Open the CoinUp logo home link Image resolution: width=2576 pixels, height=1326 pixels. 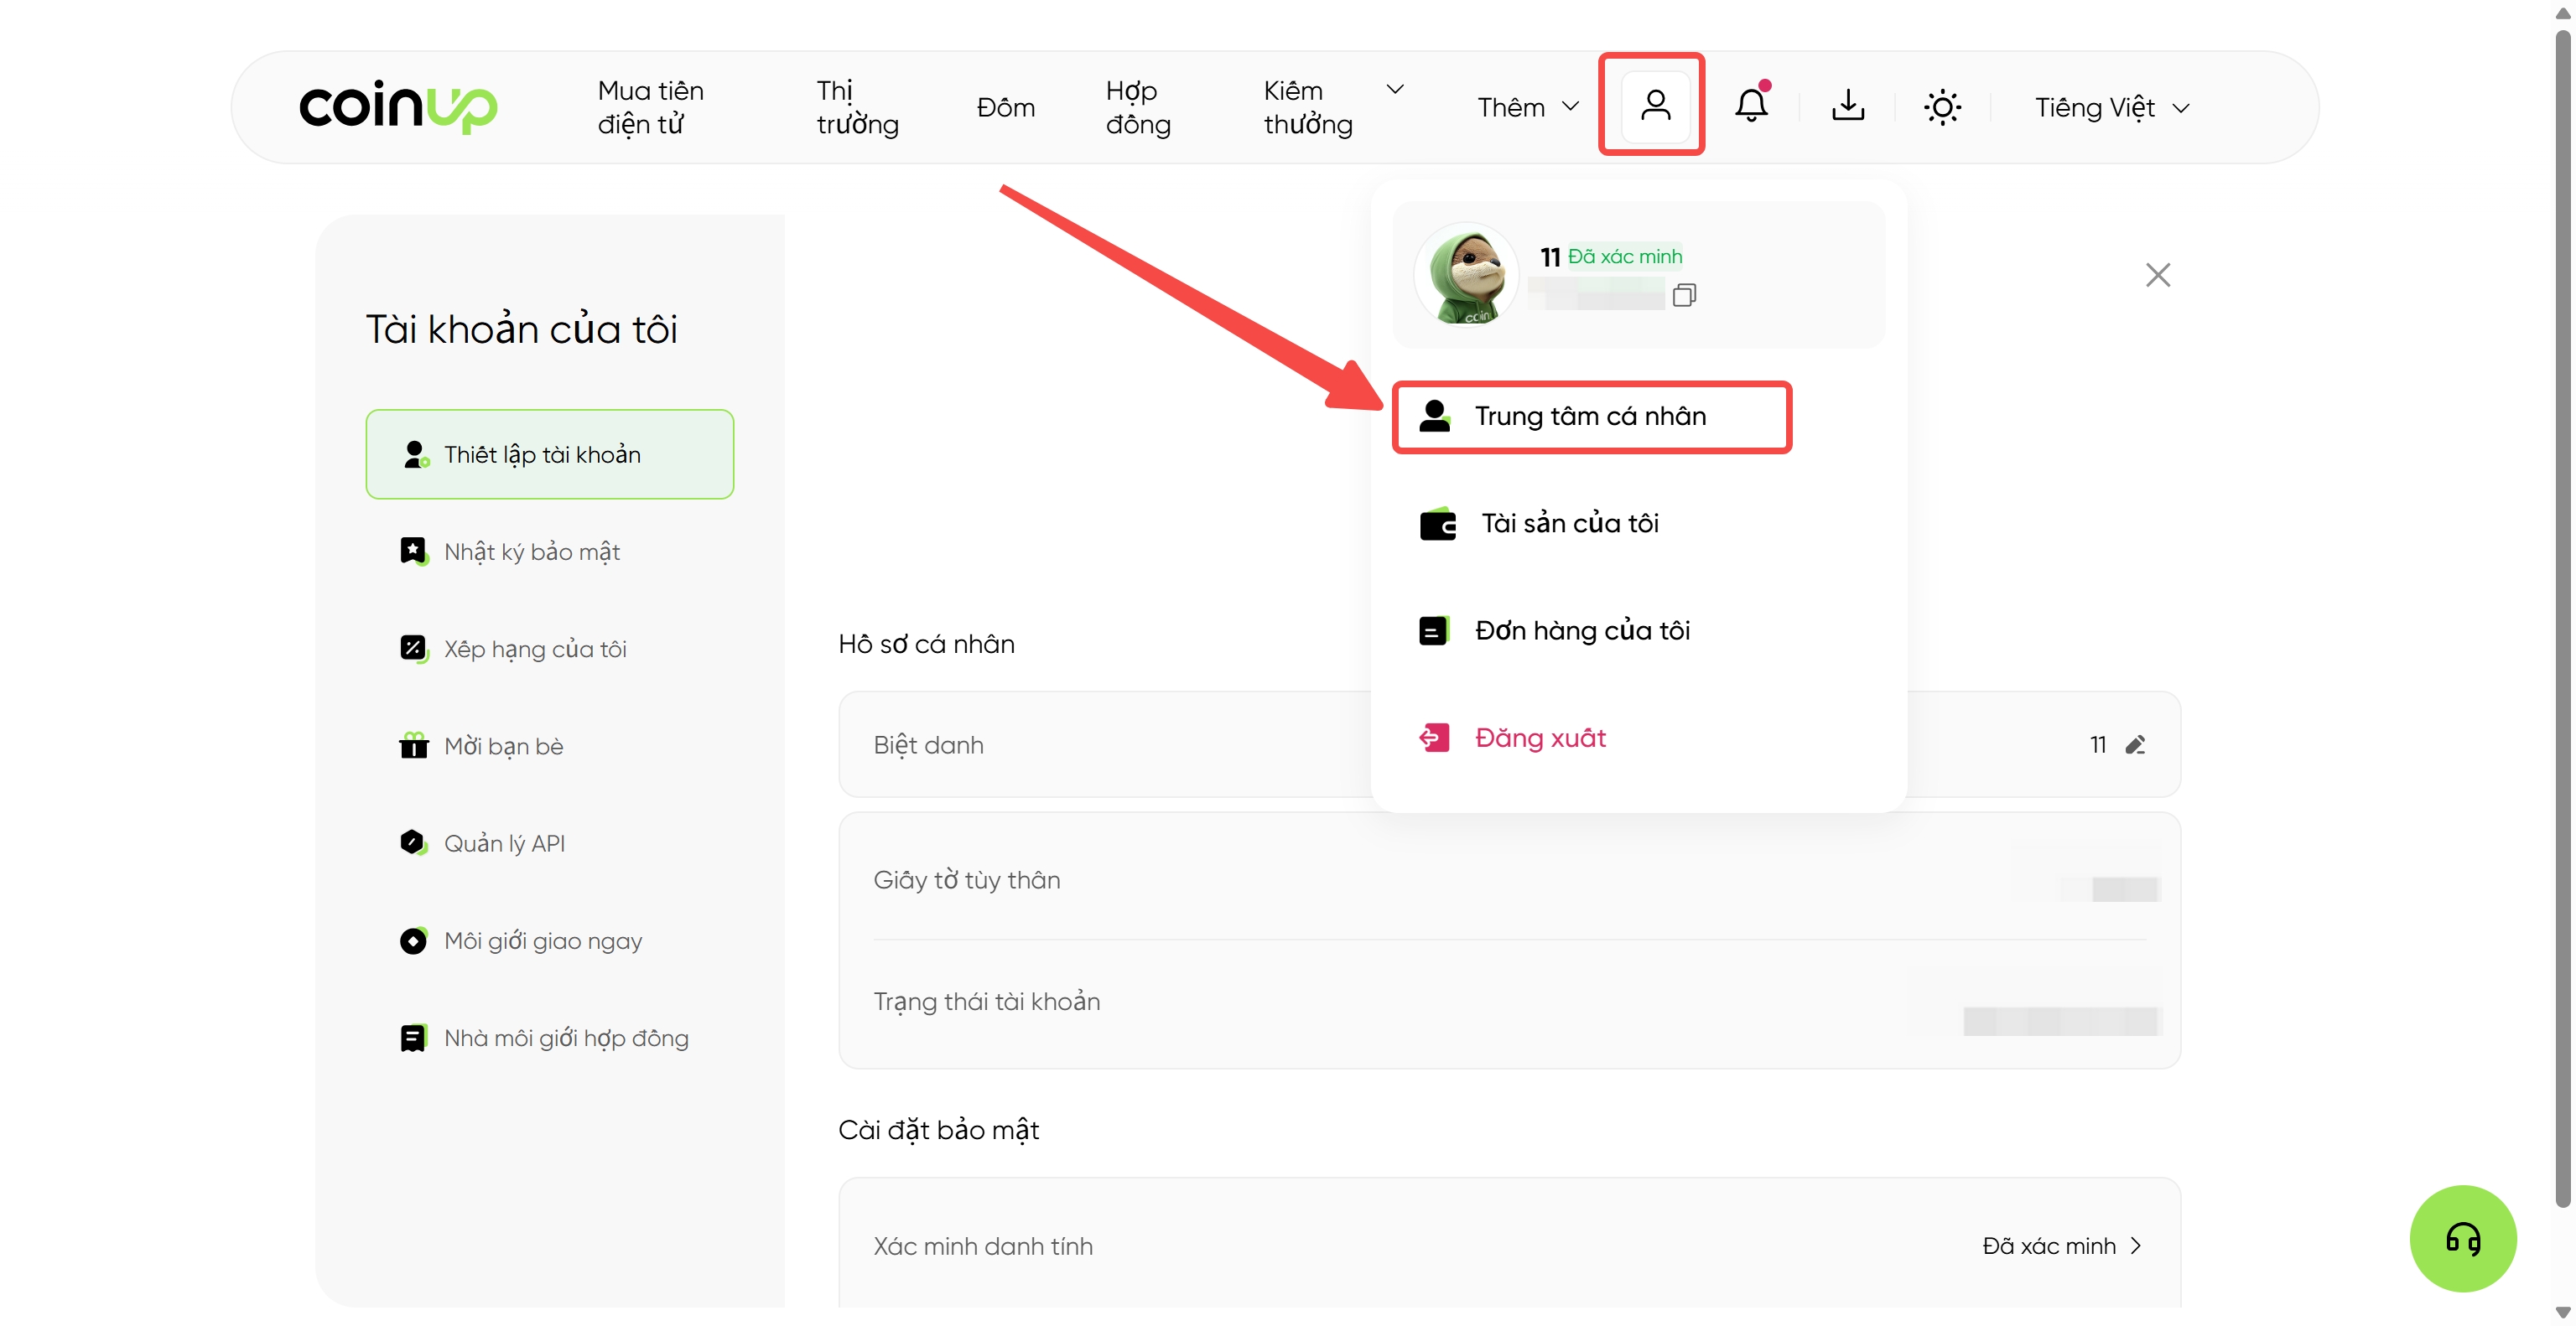pos(397,107)
